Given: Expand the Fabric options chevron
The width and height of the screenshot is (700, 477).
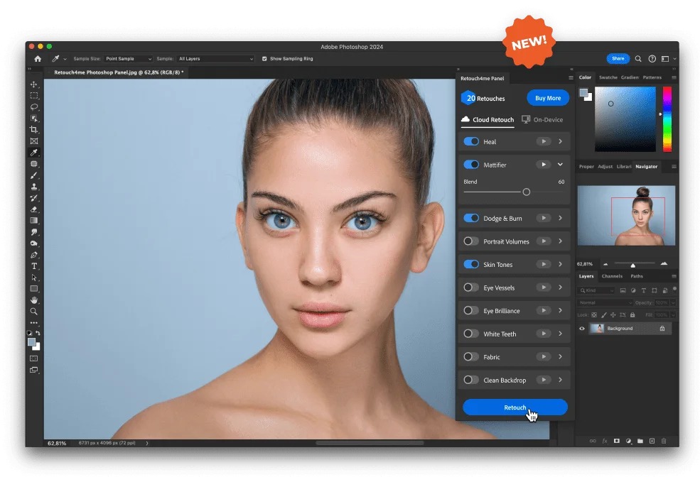Looking at the screenshot, I should coord(560,357).
